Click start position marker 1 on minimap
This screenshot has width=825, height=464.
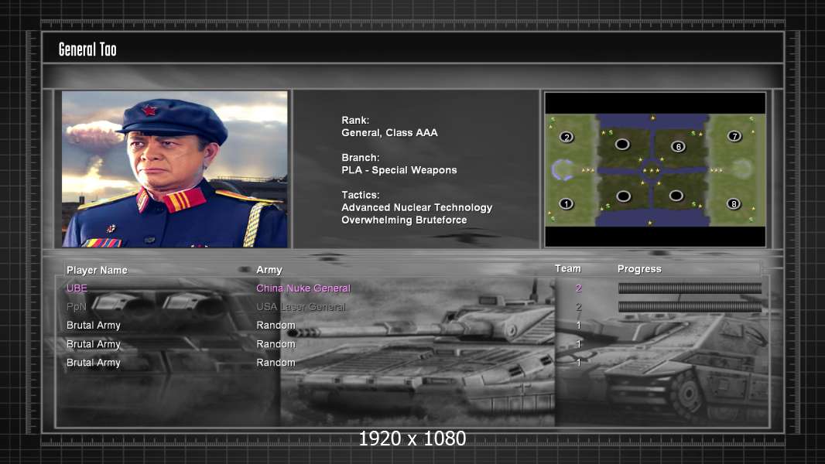(567, 203)
